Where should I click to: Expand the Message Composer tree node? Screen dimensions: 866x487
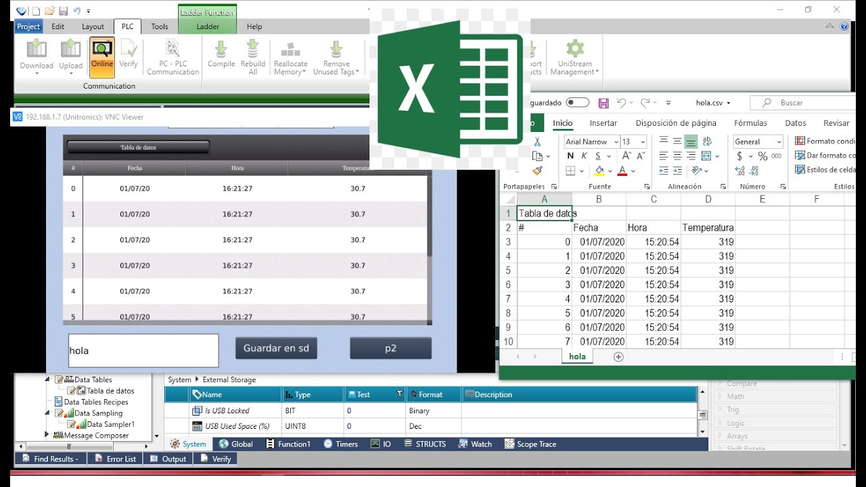(x=47, y=435)
